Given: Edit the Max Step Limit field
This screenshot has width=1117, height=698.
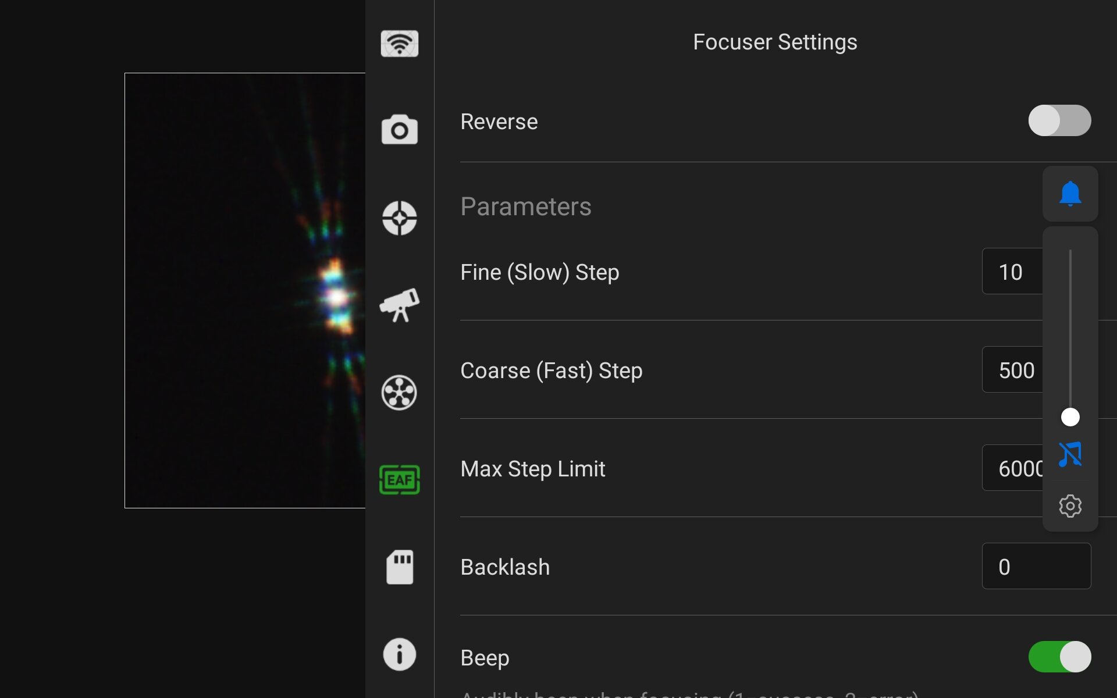Looking at the screenshot, I should (x=1012, y=468).
